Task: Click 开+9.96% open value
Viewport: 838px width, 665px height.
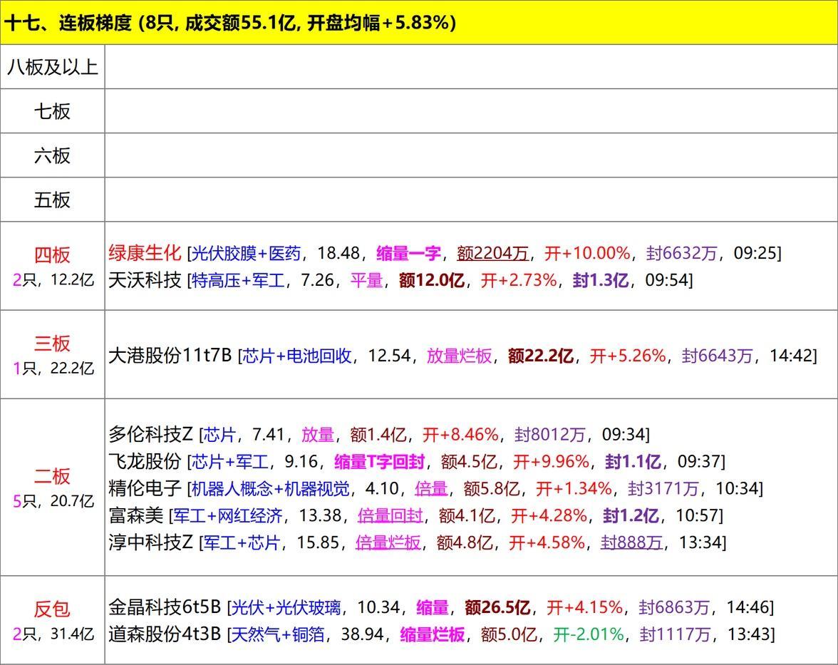Action: click(551, 462)
